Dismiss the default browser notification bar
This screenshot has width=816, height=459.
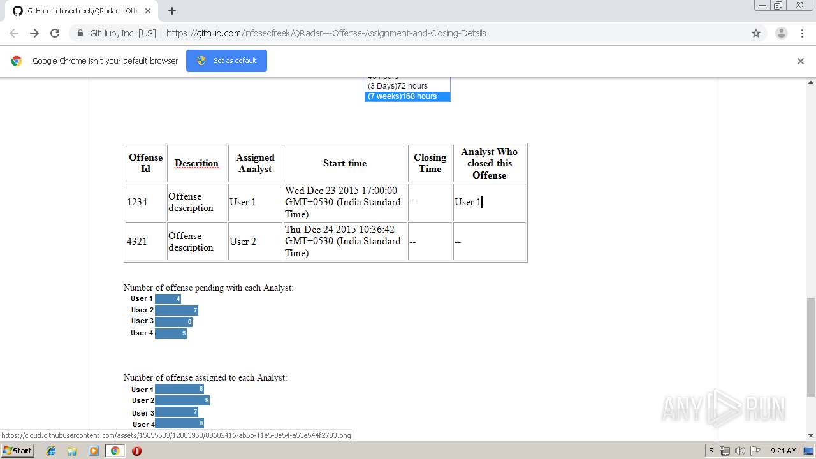801,61
